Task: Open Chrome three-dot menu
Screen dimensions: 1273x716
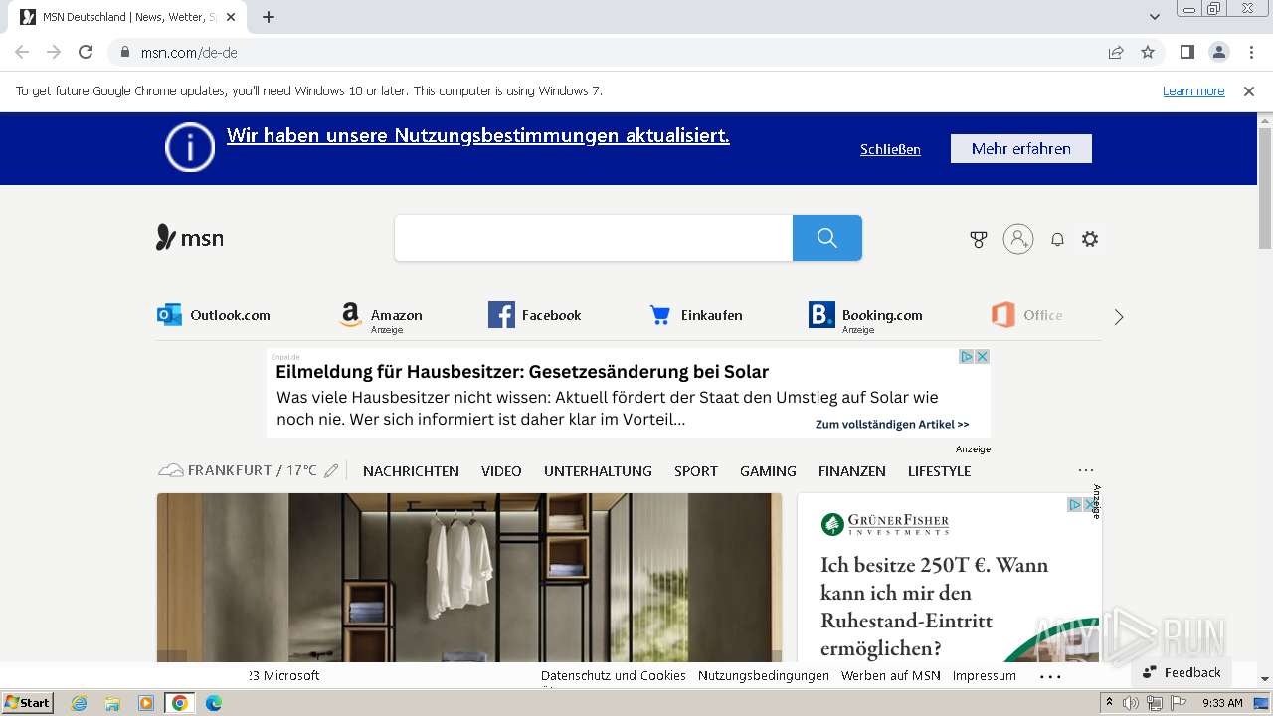Action: (x=1251, y=52)
